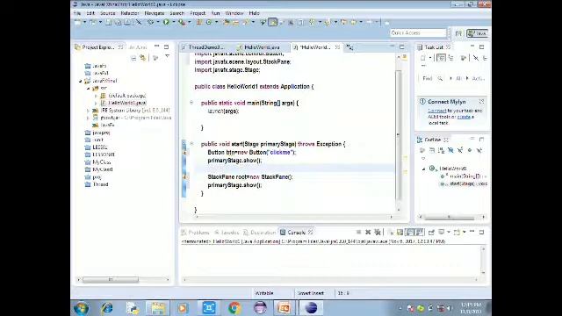This screenshot has height=316, width=562.
Task: Expand the jfxrt.jar library node
Action: (88, 118)
